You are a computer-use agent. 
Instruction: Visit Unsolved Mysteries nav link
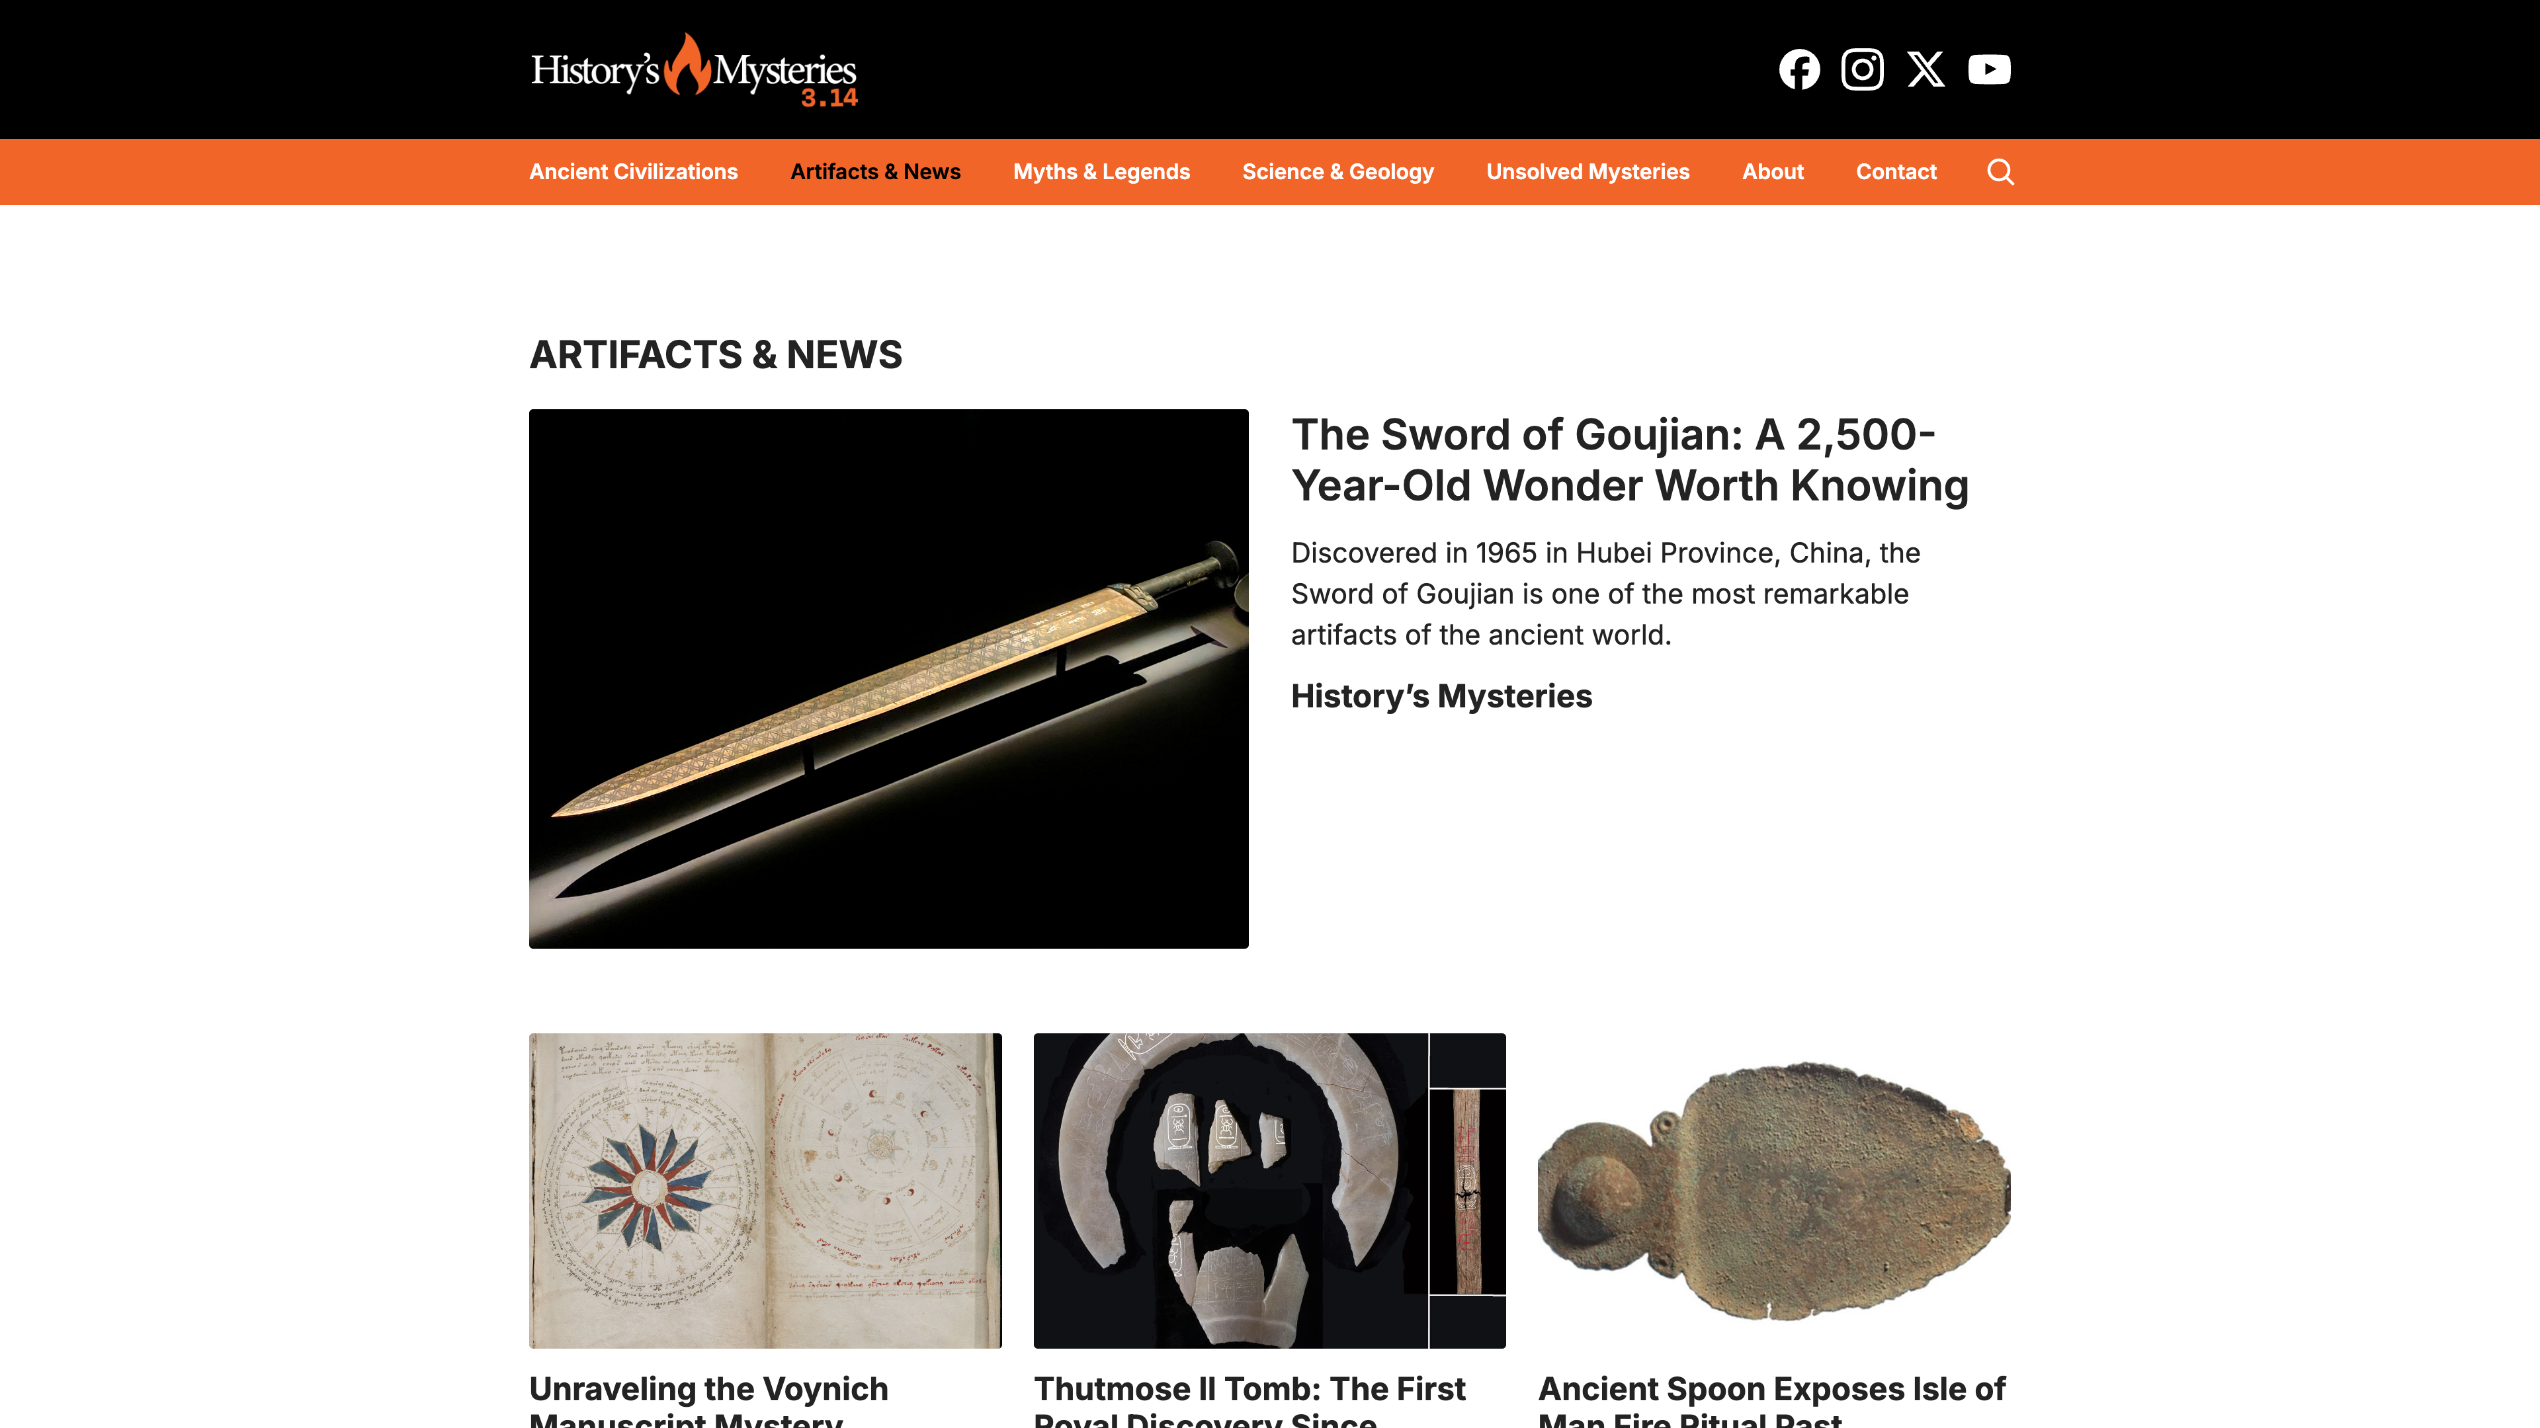1587,171
